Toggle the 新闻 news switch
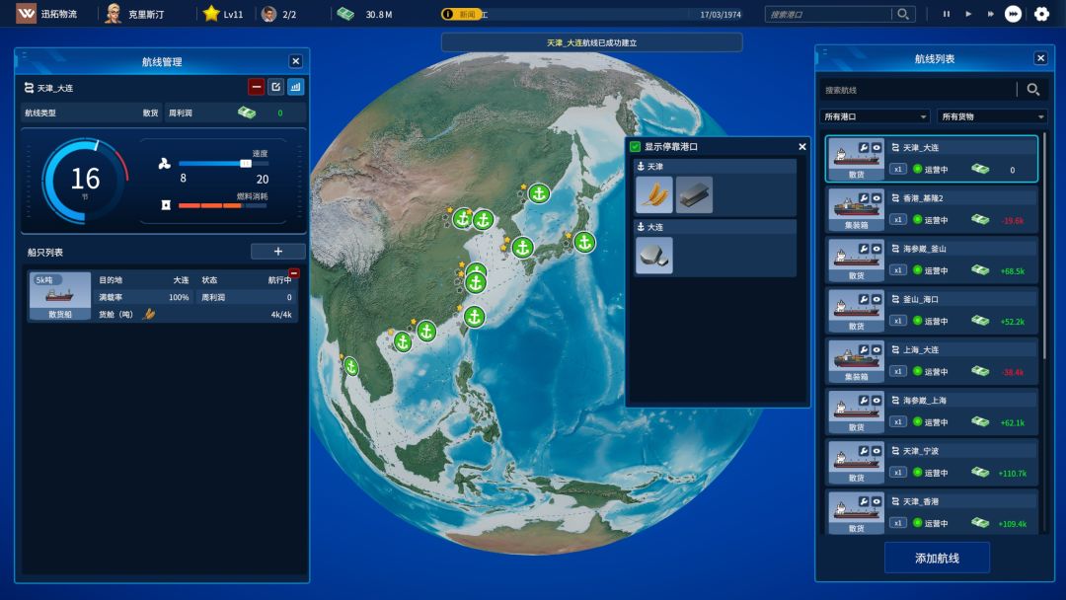This screenshot has width=1066, height=600. (x=462, y=14)
